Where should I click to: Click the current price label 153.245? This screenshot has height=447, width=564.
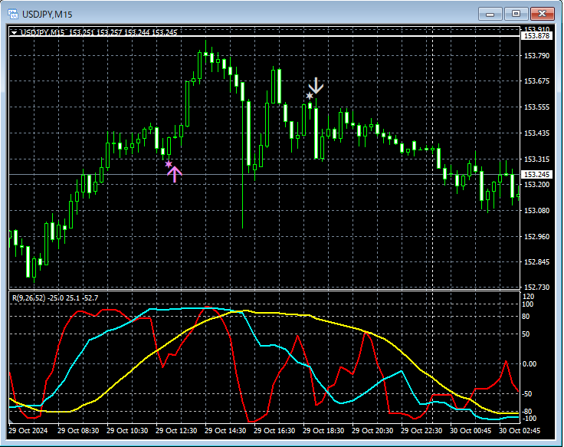[x=536, y=175]
